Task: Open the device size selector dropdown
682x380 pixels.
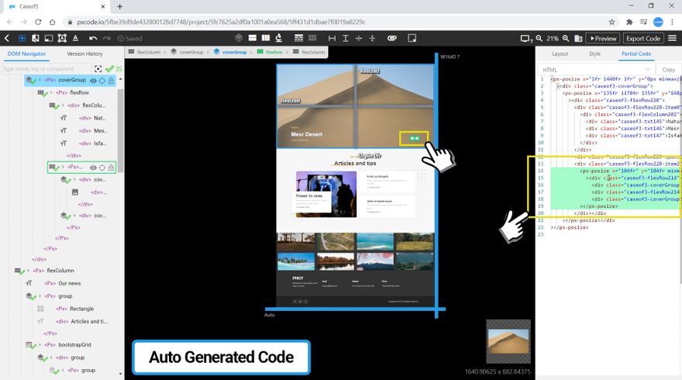Action: [526, 38]
